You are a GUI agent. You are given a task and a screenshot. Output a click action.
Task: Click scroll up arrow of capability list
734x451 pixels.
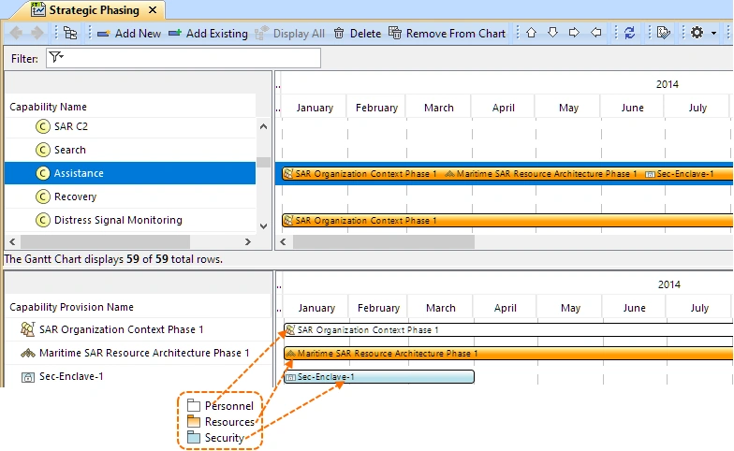264,126
